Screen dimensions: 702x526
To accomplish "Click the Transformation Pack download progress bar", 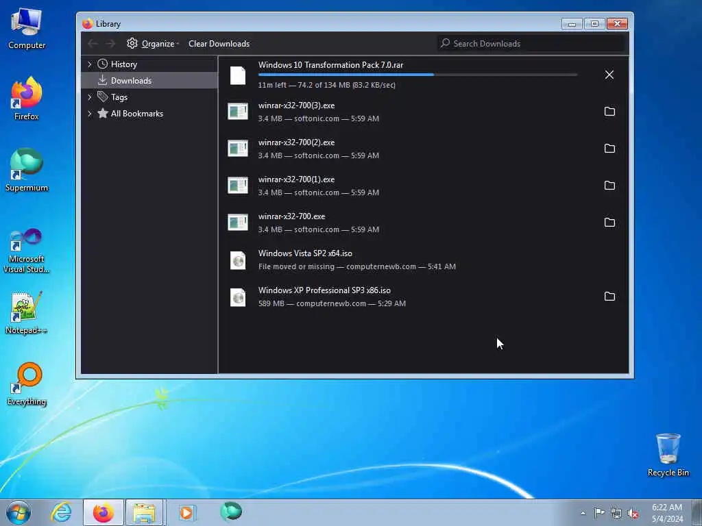I will click(x=417, y=75).
